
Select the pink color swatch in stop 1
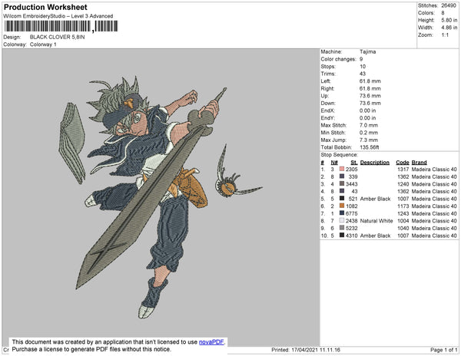[x=342, y=169]
